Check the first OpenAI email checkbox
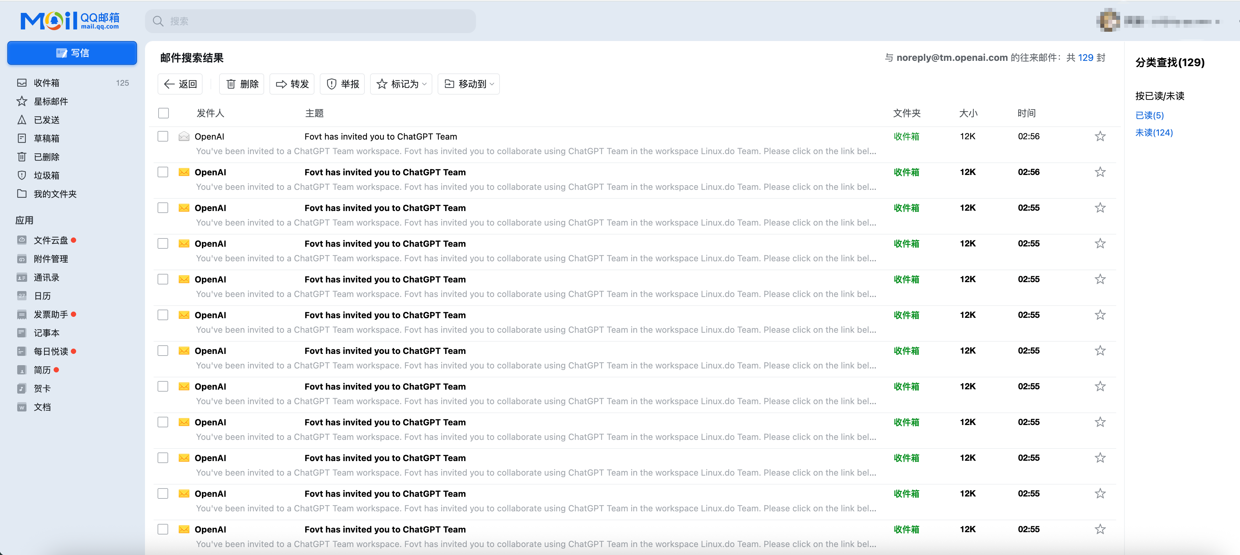This screenshot has width=1240, height=555. (163, 137)
